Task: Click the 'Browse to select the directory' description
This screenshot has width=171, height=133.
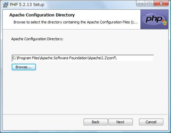Action: [76, 22]
